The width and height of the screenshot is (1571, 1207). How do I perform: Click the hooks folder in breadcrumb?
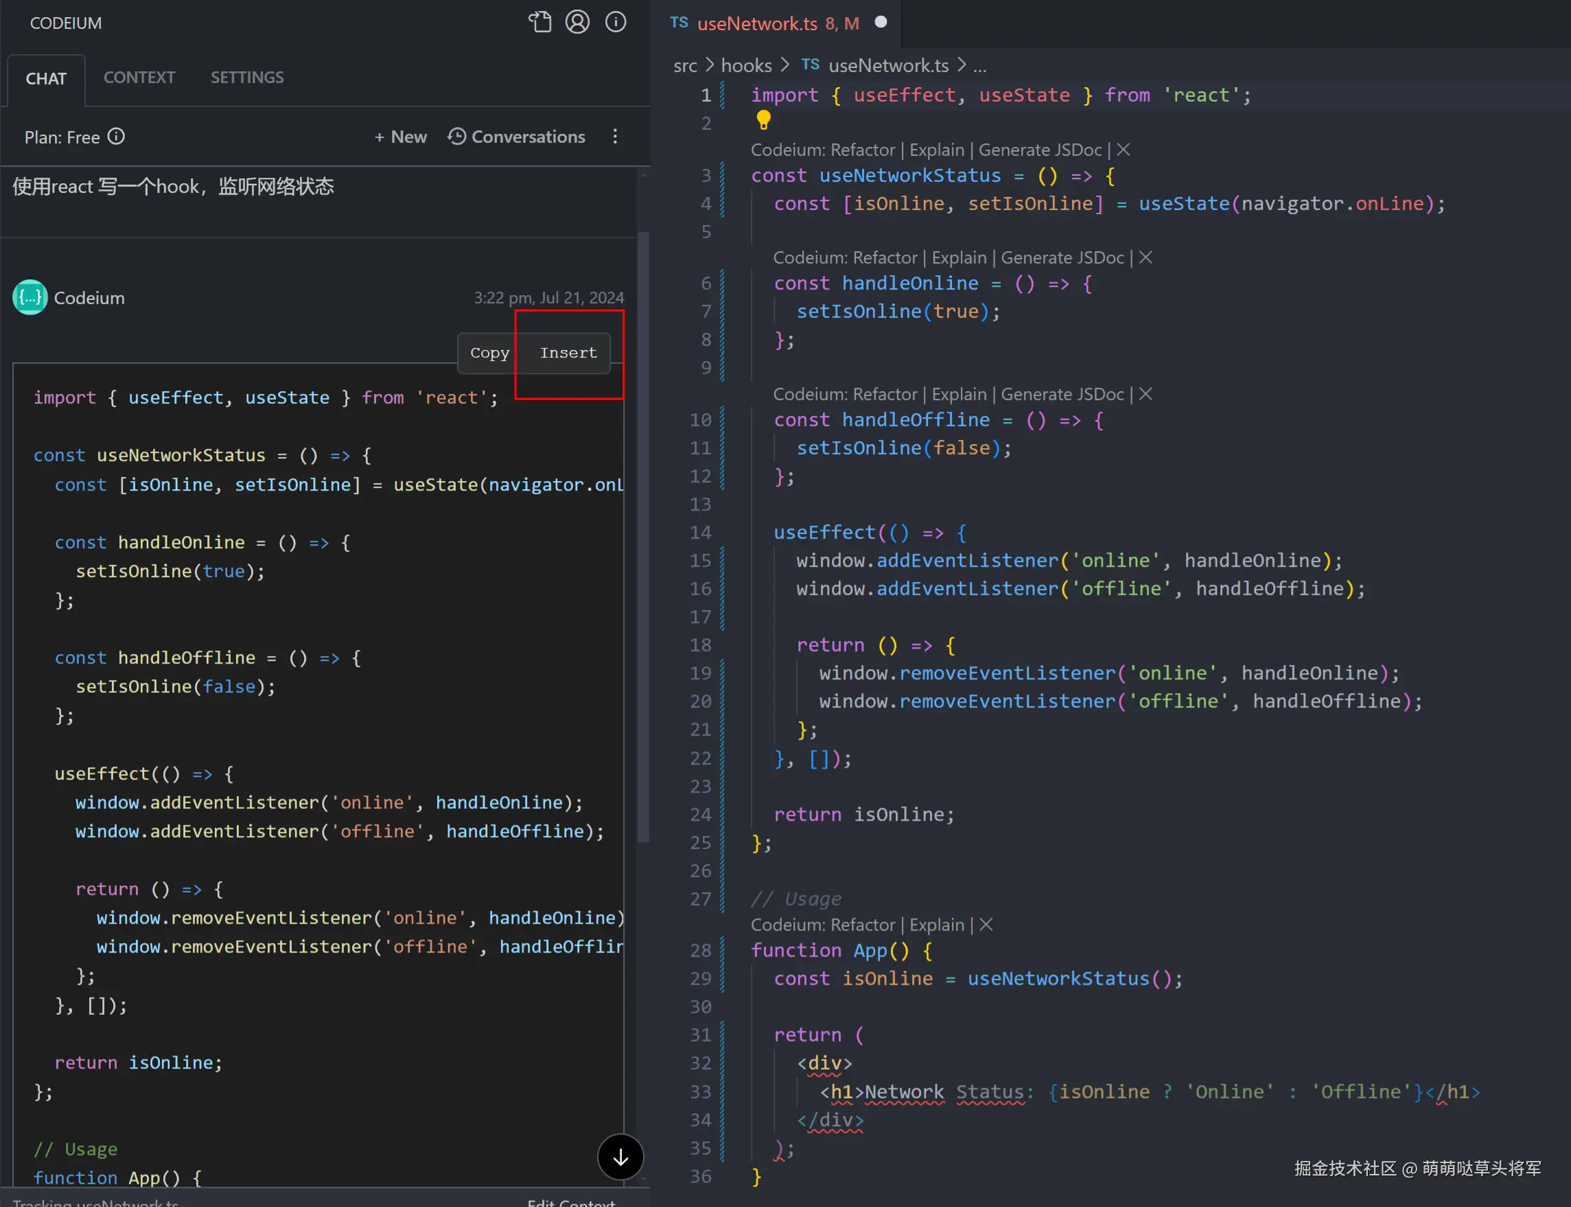tap(746, 66)
